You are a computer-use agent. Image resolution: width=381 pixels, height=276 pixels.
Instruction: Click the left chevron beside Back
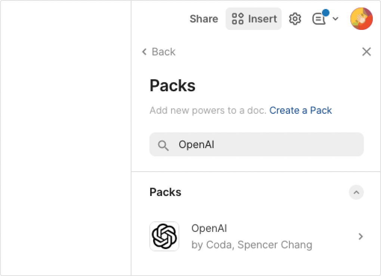145,52
